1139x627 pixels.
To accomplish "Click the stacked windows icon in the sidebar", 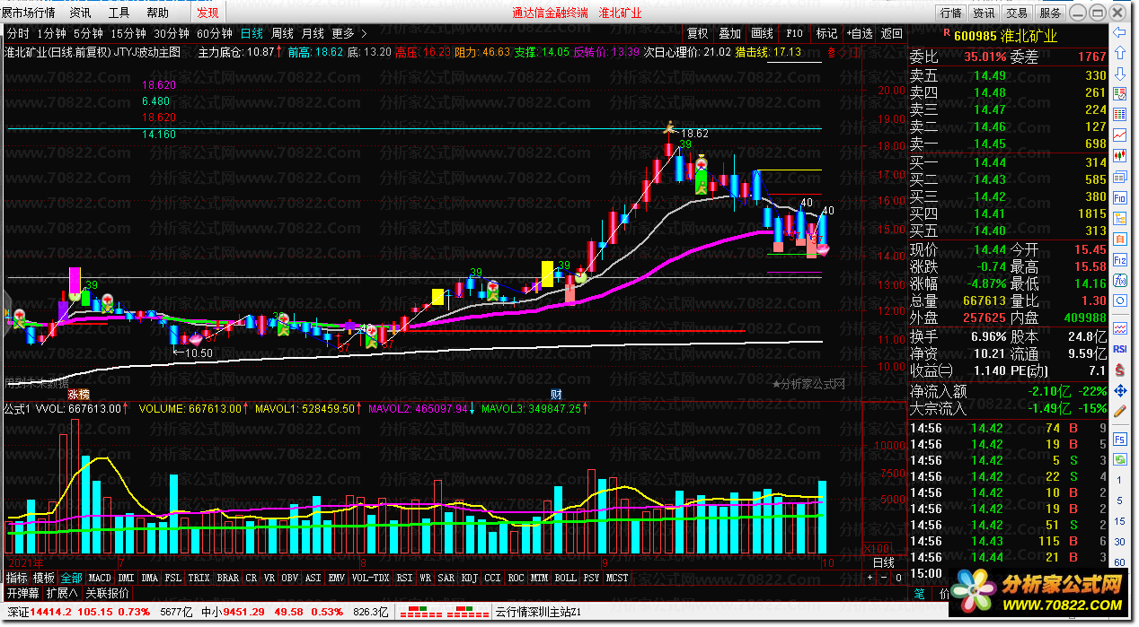I will point(1119,176).
